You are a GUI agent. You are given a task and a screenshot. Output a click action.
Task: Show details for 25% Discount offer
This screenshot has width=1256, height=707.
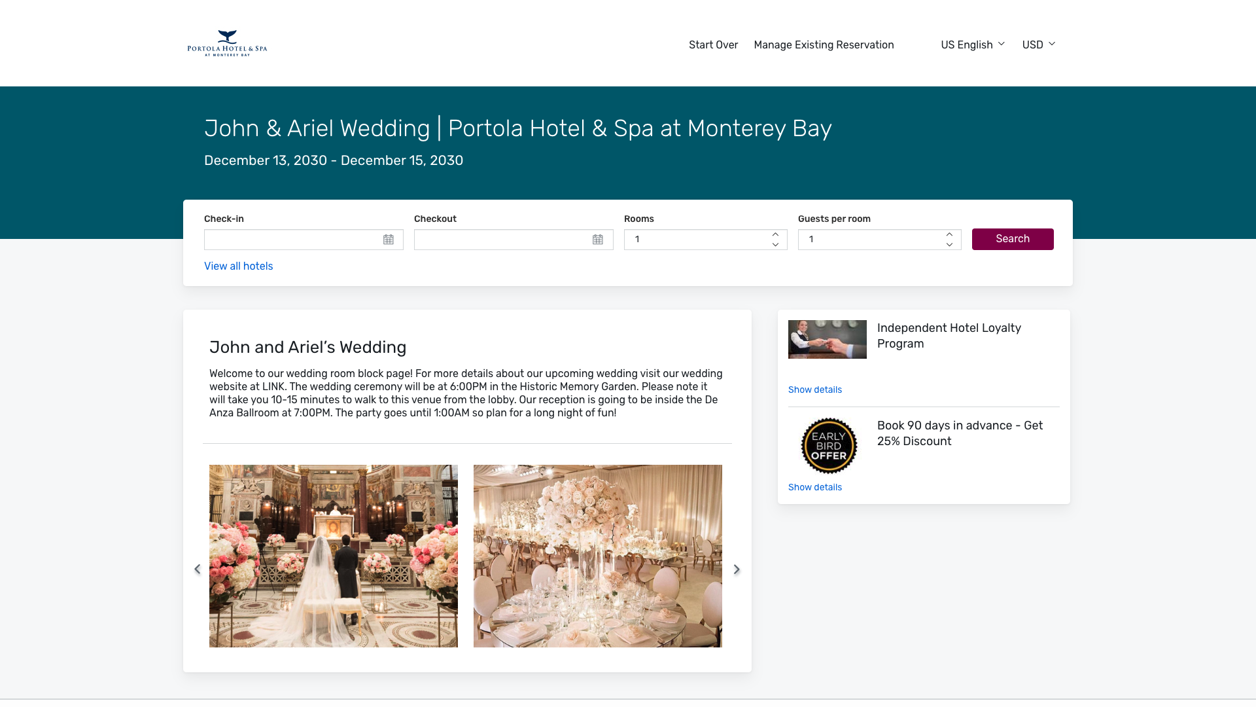pyautogui.click(x=814, y=487)
